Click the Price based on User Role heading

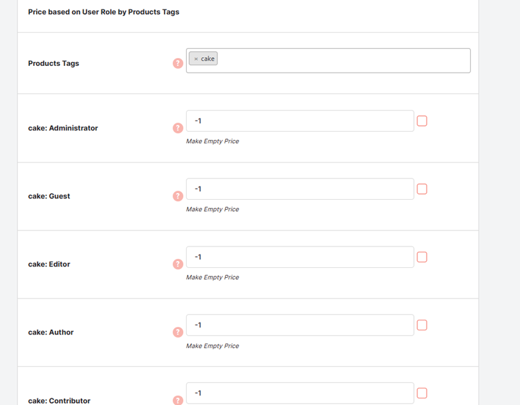pos(103,12)
